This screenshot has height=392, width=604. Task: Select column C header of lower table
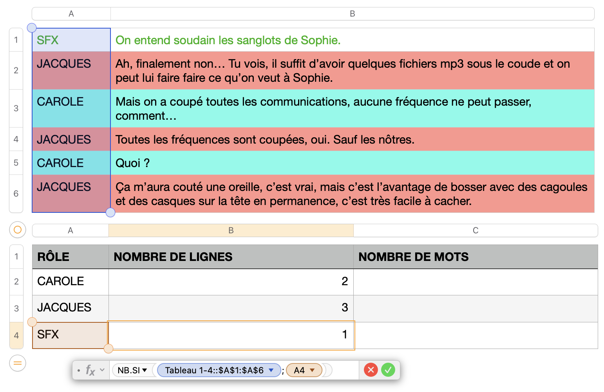click(x=475, y=230)
